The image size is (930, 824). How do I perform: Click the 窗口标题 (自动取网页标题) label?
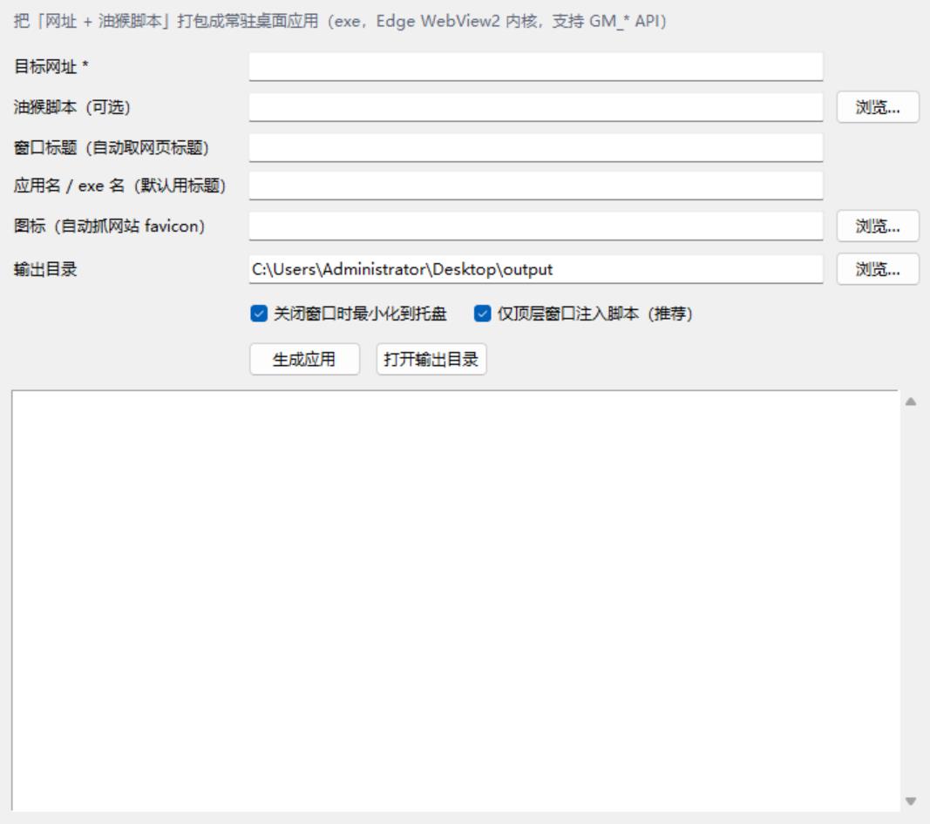[x=112, y=147]
